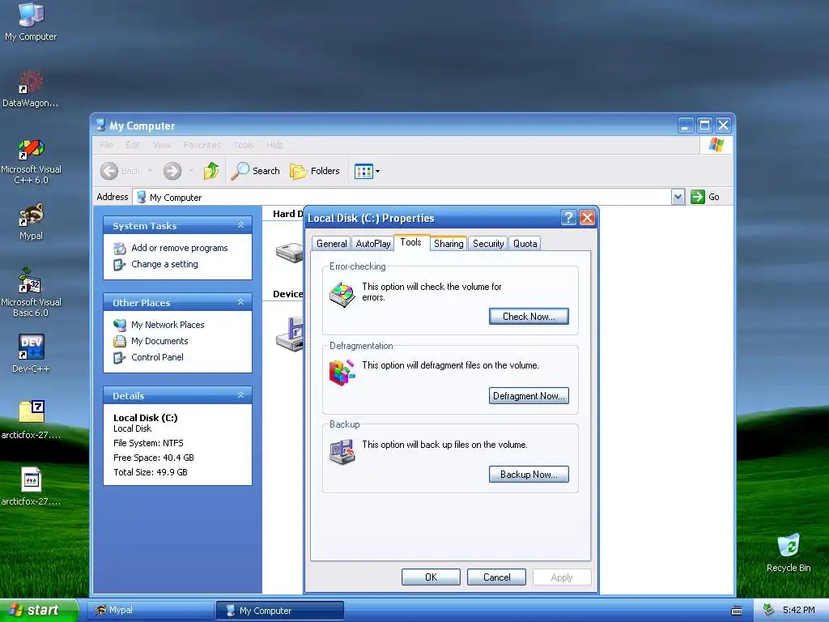Open Control Panel link
Screen dimensions: 829x622
157,357
